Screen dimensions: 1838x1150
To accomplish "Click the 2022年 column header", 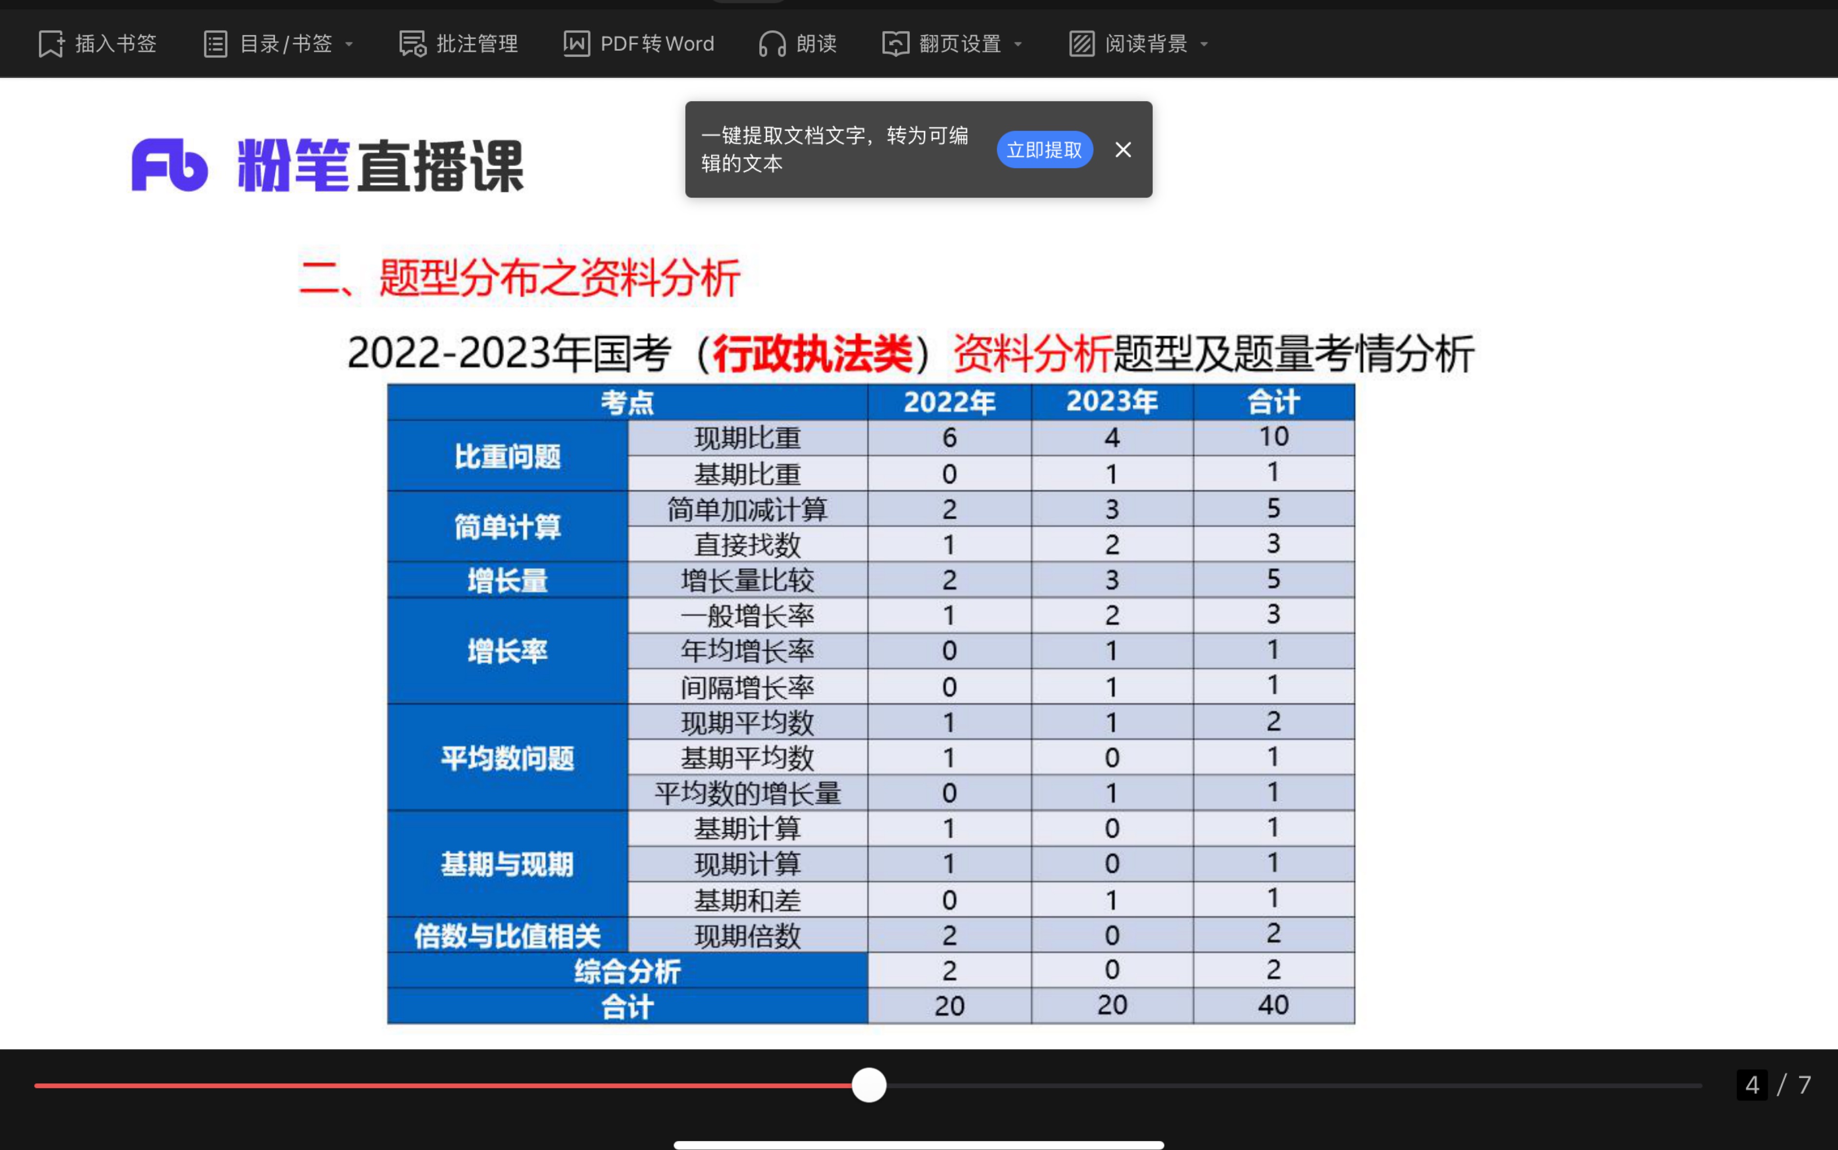I will point(949,402).
